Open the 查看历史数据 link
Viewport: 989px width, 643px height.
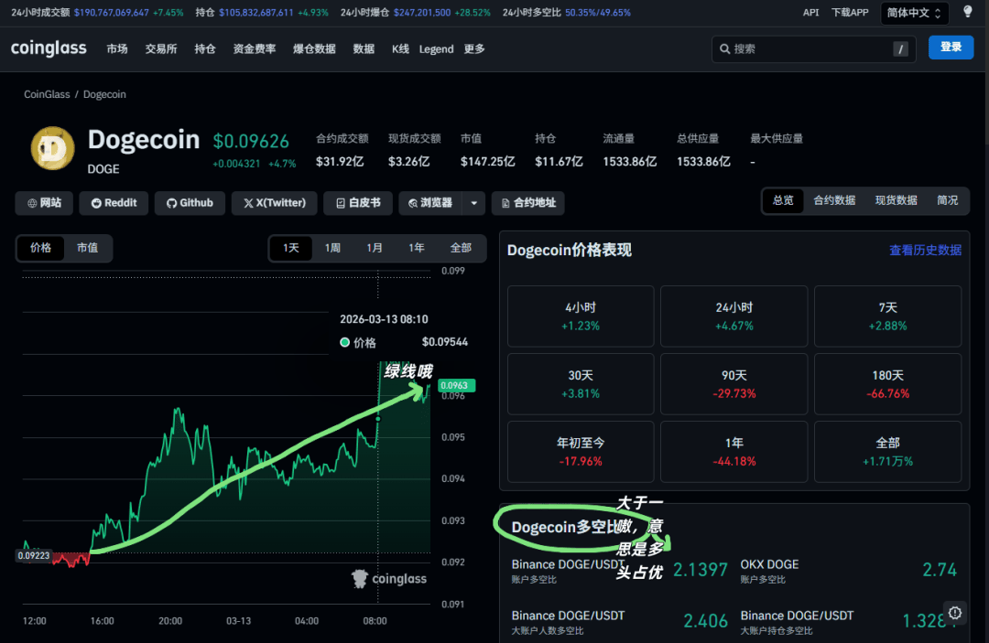[925, 250]
